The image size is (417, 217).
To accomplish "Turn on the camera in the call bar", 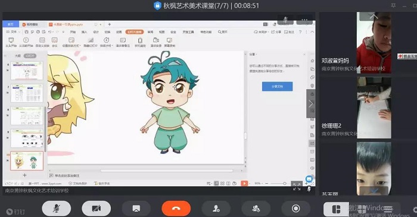I will [97, 209].
